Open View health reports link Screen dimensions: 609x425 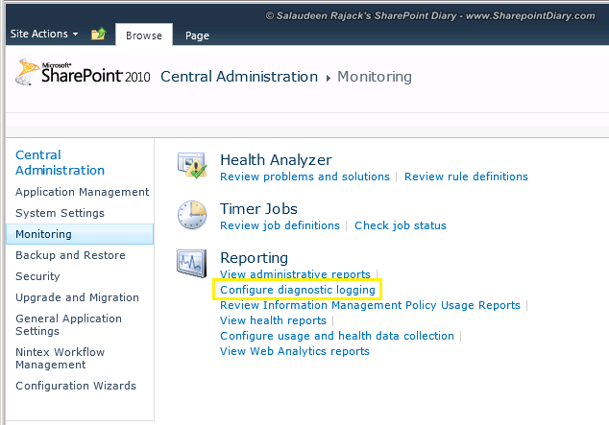[273, 320]
